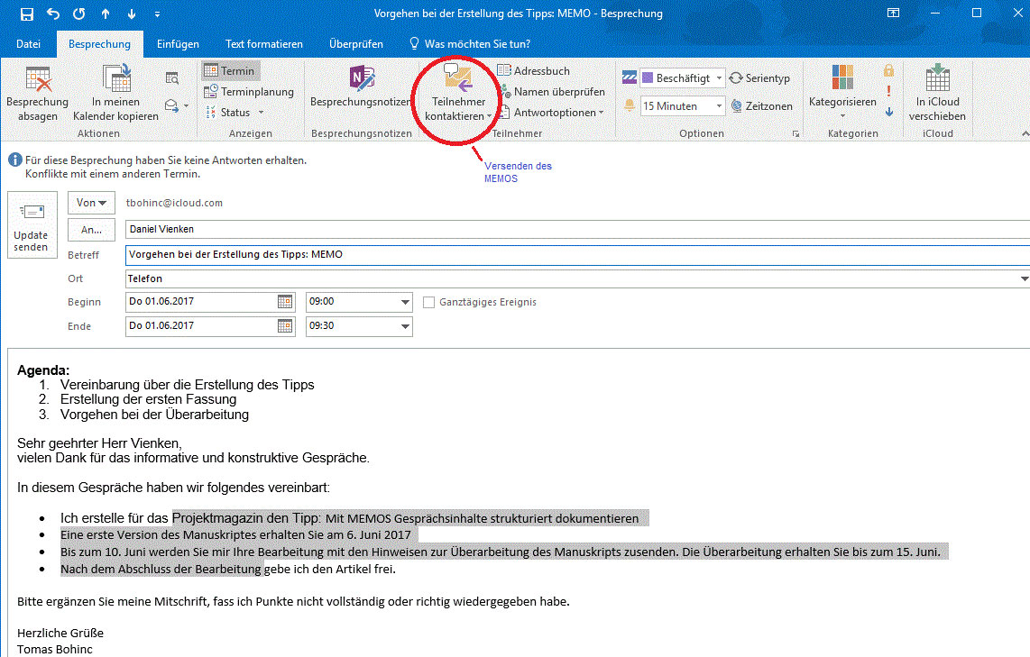Open the 15 Minuten reminder dropdown
1030x657 pixels.
pyautogui.click(x=719, y=106)
